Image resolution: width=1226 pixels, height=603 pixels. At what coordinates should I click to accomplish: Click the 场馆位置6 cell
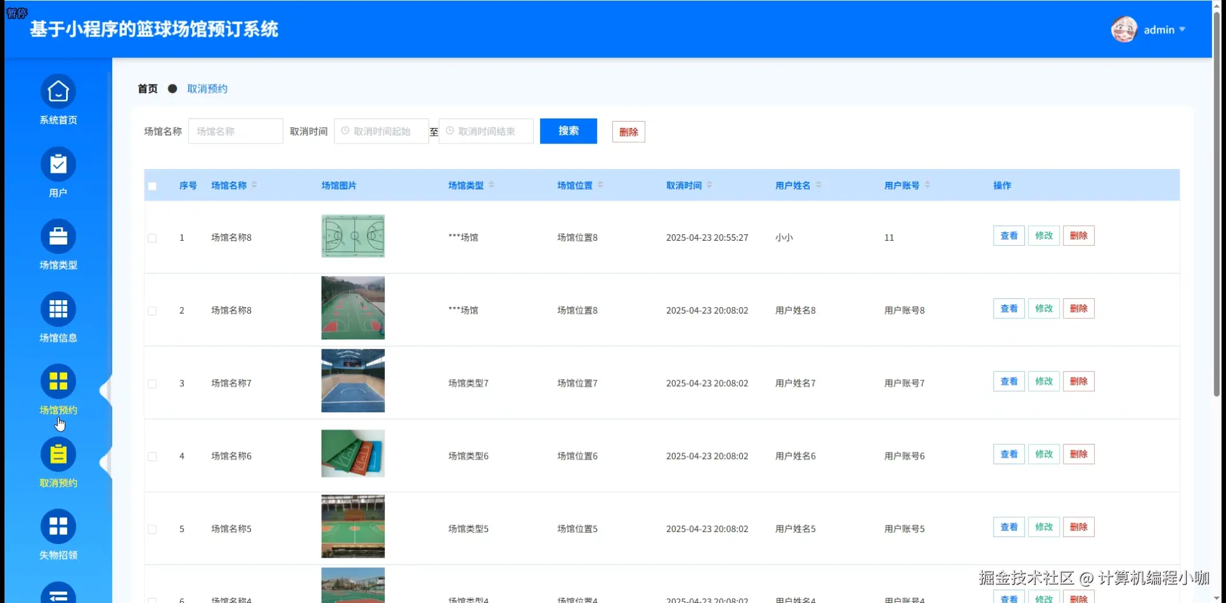pyautogui.click(x=577, y=456)
